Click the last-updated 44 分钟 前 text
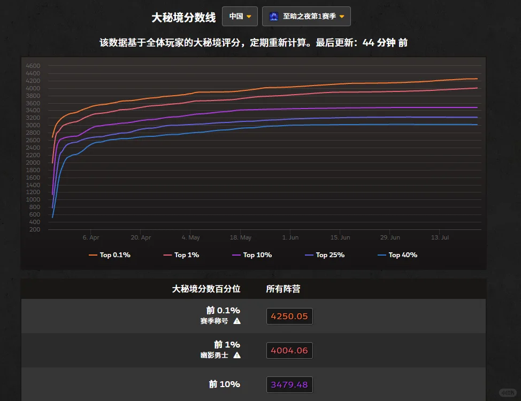This screenshot has height=401, width=521. pyautogui.click(x=385, y=43)
